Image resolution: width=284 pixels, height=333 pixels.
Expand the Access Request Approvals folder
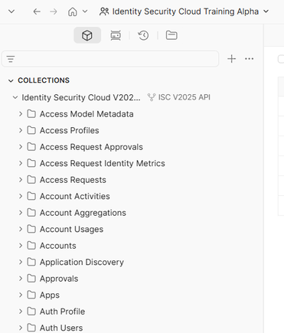21,147
